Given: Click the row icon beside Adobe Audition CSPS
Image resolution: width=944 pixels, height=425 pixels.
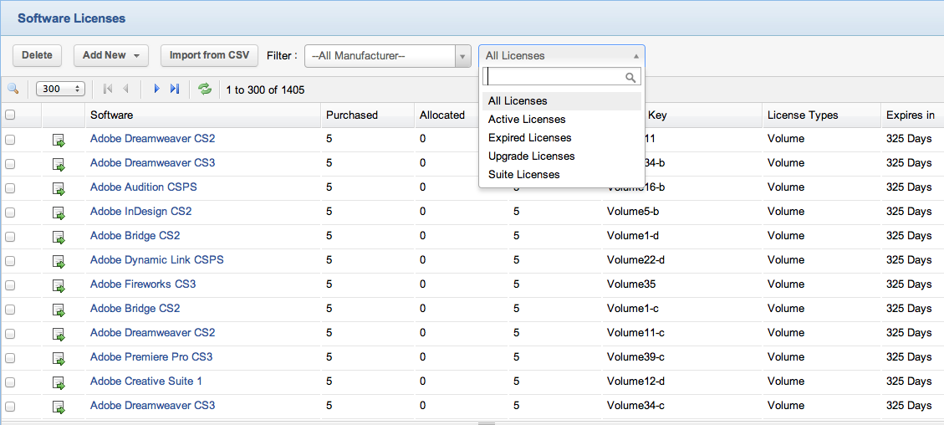Looking at the screenshot, I should (59, 188).
